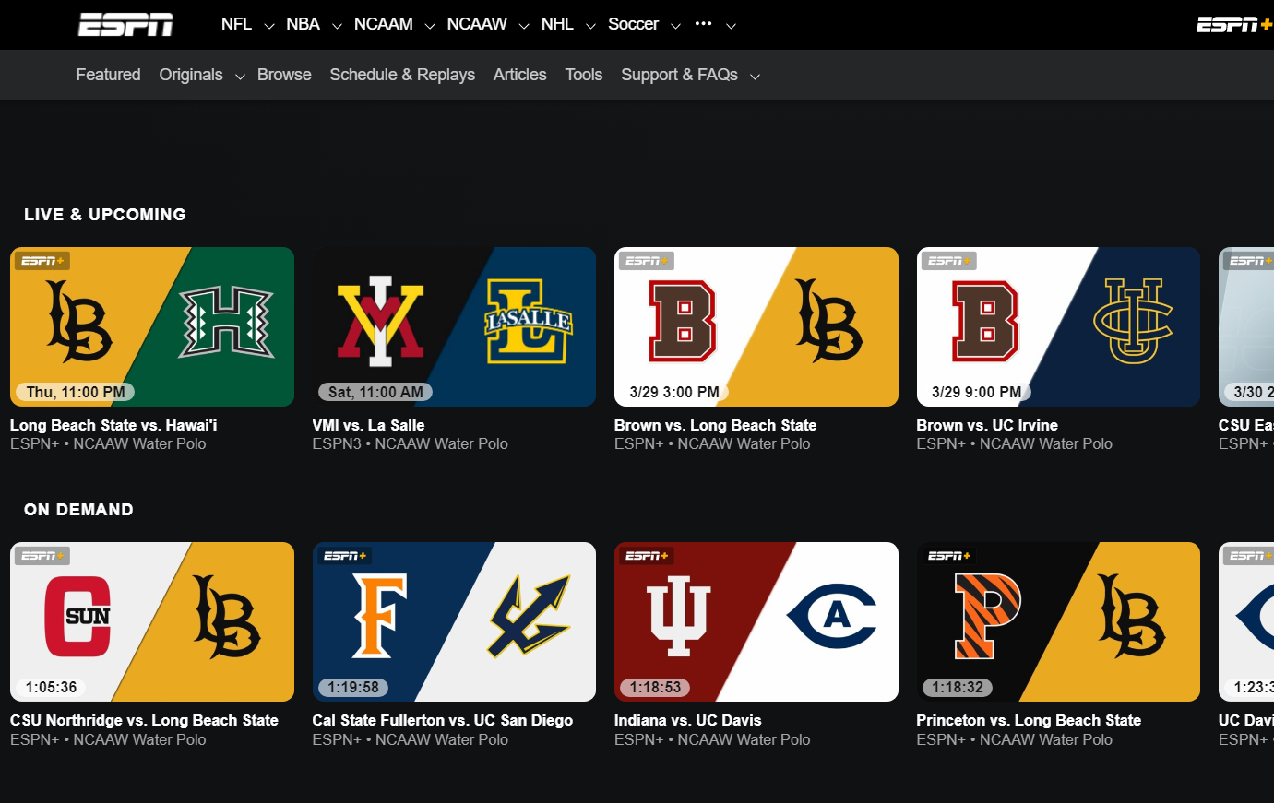Screen dimensions: 1274x803
Task: Select the Browse menu item
Action: [x=284, y=75]
